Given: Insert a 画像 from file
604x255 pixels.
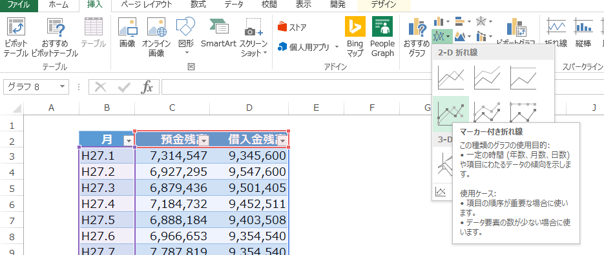Looking at the screenshot, I should (x=127, y=33).
